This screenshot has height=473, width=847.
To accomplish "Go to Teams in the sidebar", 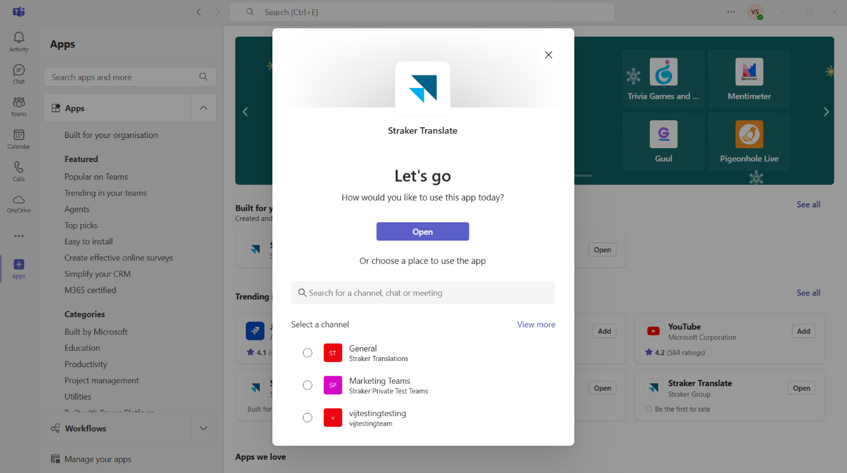I will 19,106.
